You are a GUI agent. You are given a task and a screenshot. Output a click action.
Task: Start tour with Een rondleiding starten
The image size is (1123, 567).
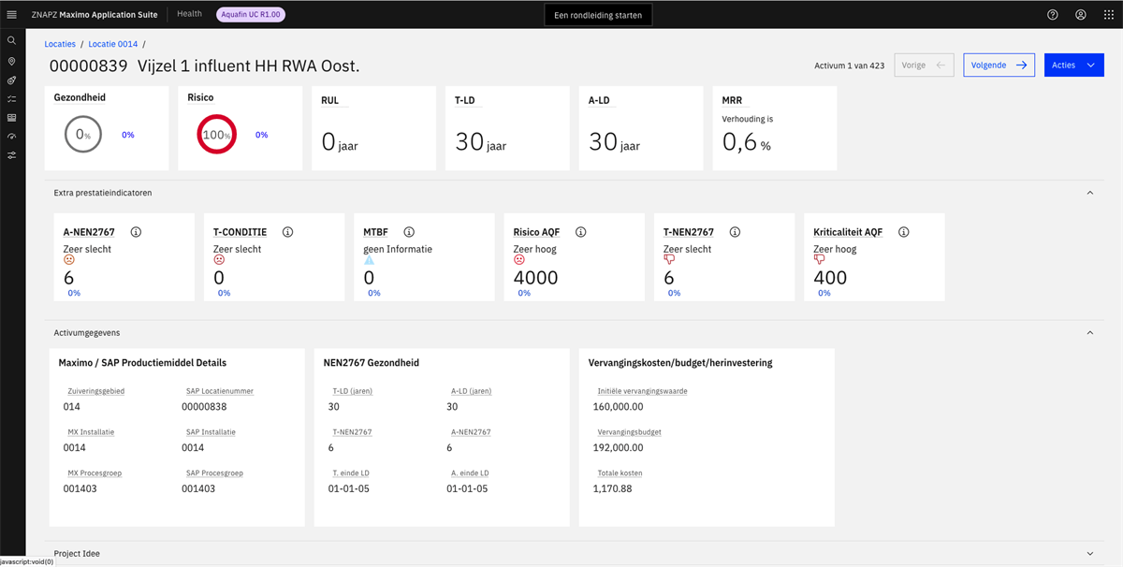pyautogui.click(x=598, y=15)
